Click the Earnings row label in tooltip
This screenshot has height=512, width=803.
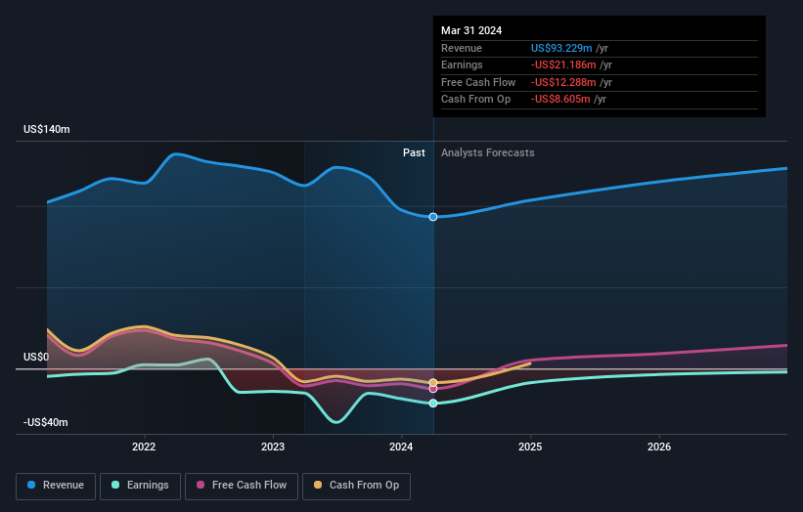[x=462, y=64]
